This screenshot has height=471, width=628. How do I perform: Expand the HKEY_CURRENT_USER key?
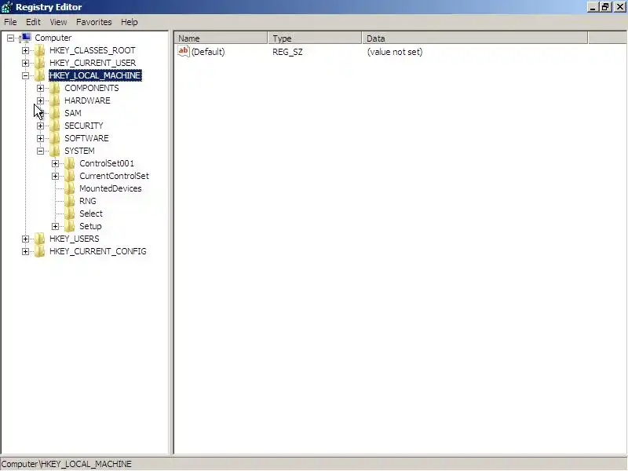coord(25,63)
